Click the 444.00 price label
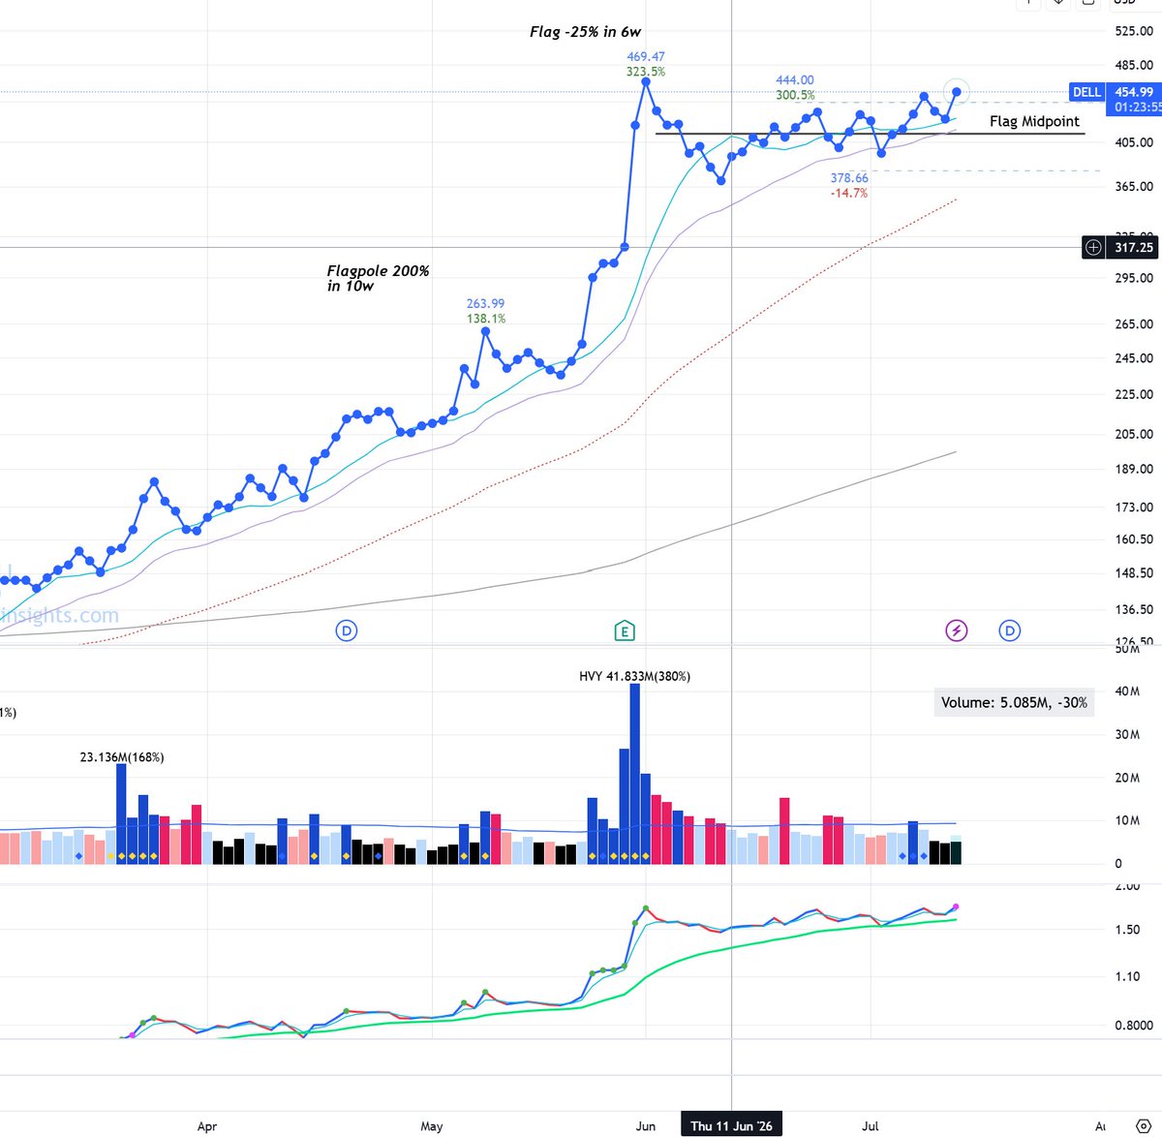Screen dimensions: 1162x1137 pyautogui.click(x=795, y=80)
